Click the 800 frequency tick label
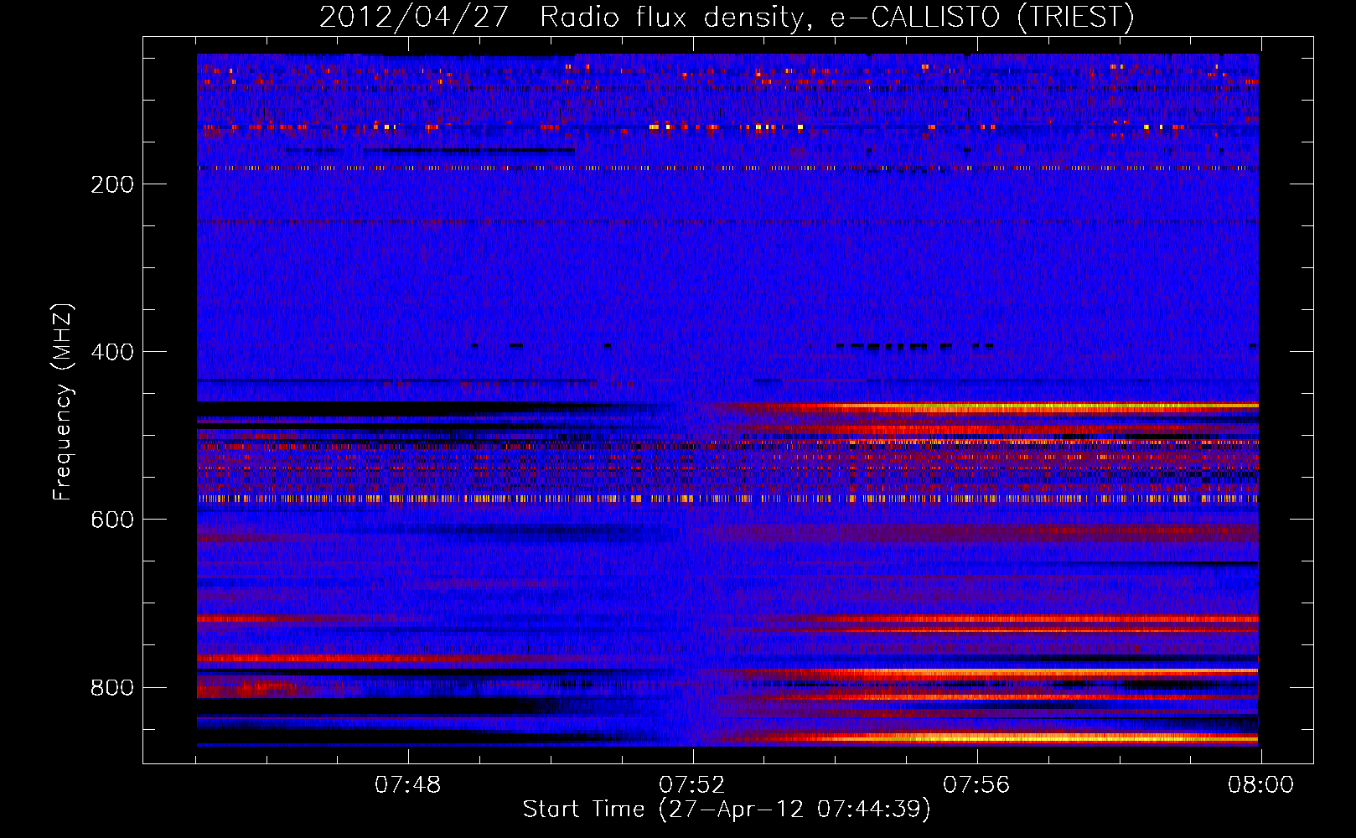This screenshot has height=838, width=1356. tap(112, 687)
